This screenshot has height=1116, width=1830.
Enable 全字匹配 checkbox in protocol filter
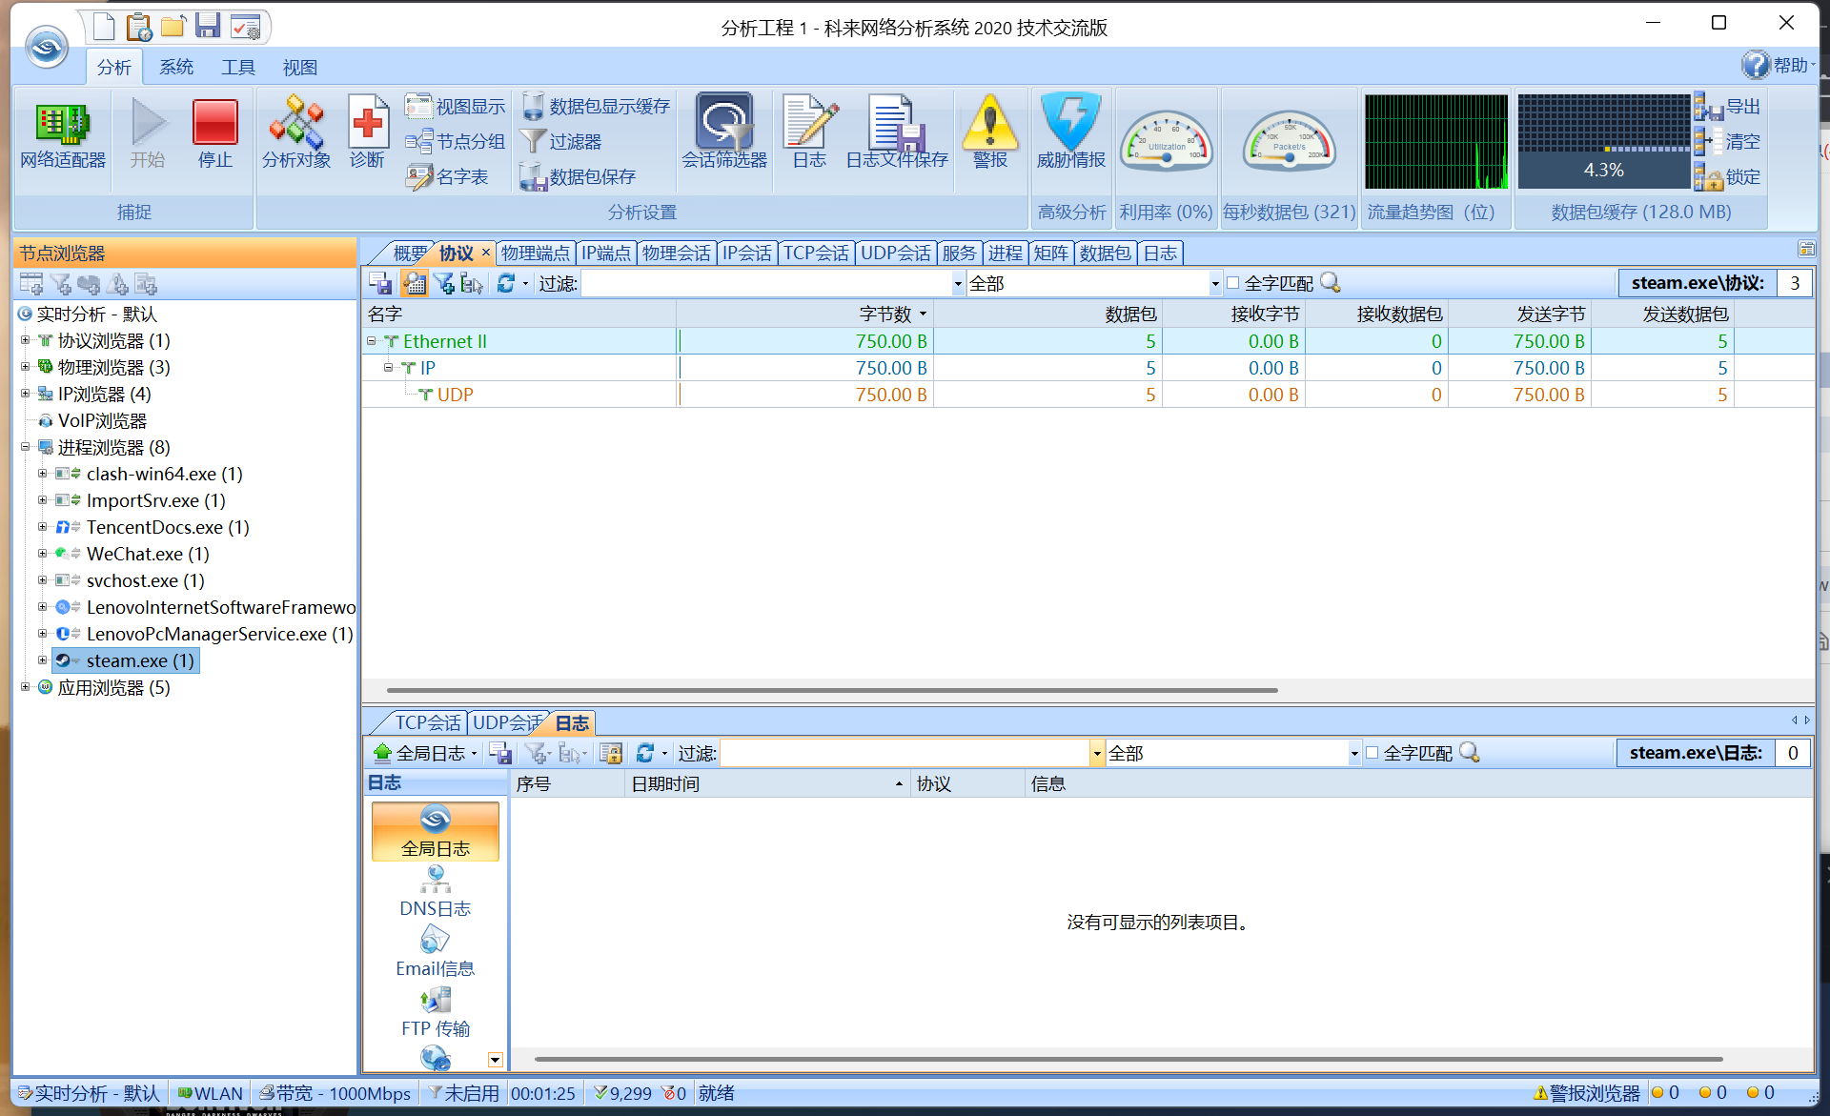(x=1233, y=283)
